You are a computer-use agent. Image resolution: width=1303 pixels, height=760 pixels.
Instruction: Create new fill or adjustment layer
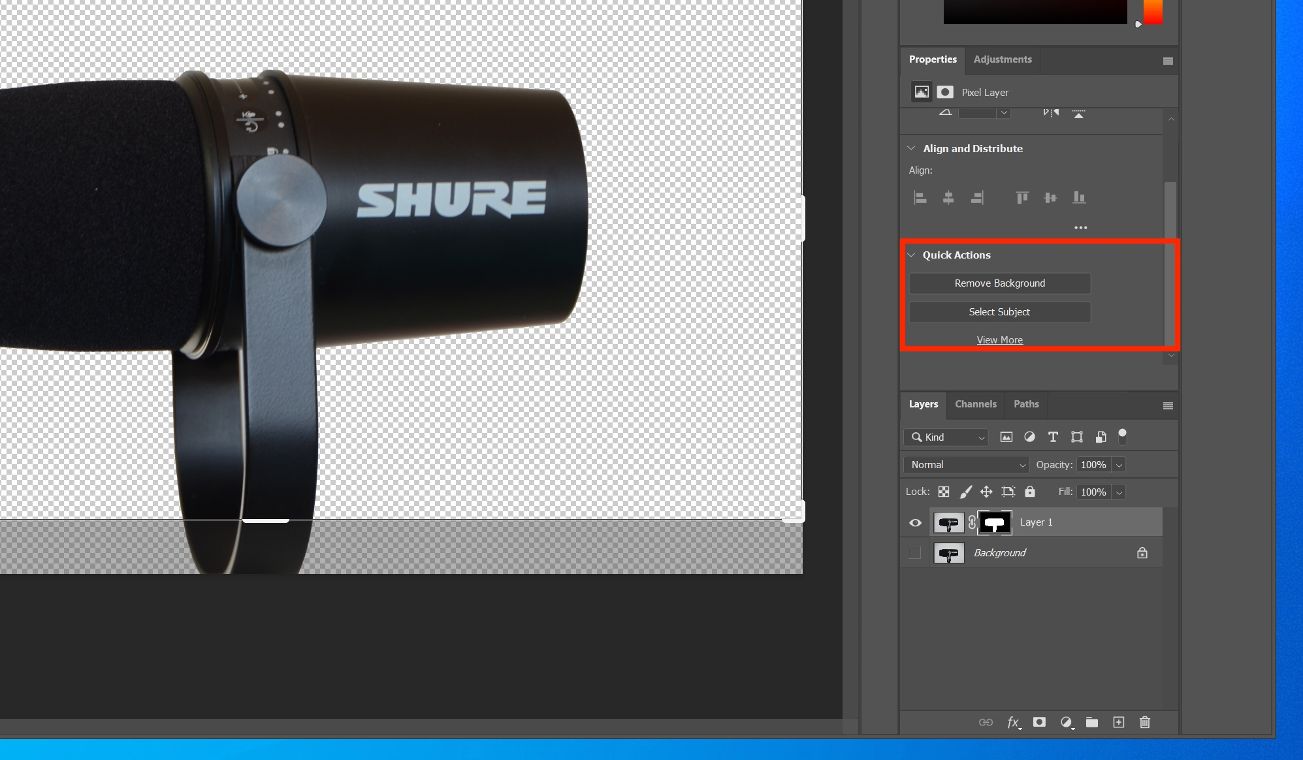click(x=1067, y=722)
